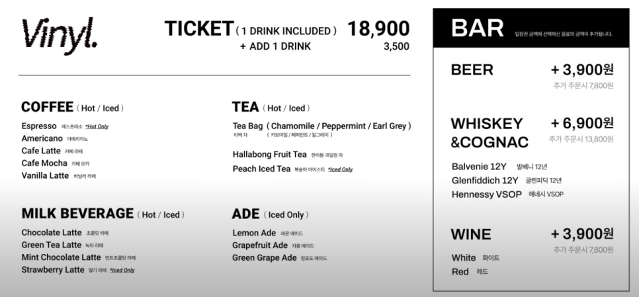Select Hallabong Fruit Tea
The image size is (639, 297).
(269, 154)
